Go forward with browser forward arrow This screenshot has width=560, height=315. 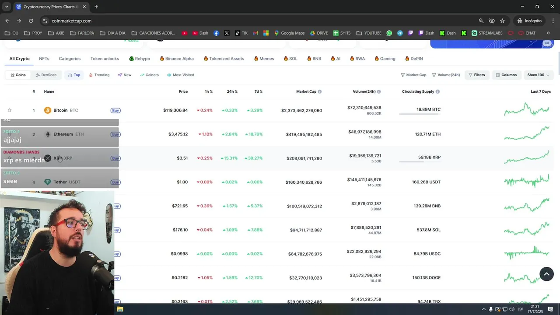click(19, 21)
